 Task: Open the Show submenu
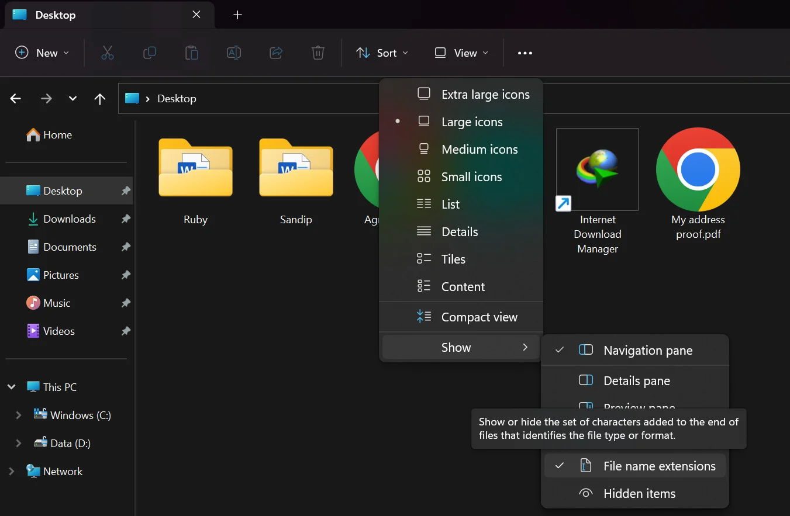[461, 348]
